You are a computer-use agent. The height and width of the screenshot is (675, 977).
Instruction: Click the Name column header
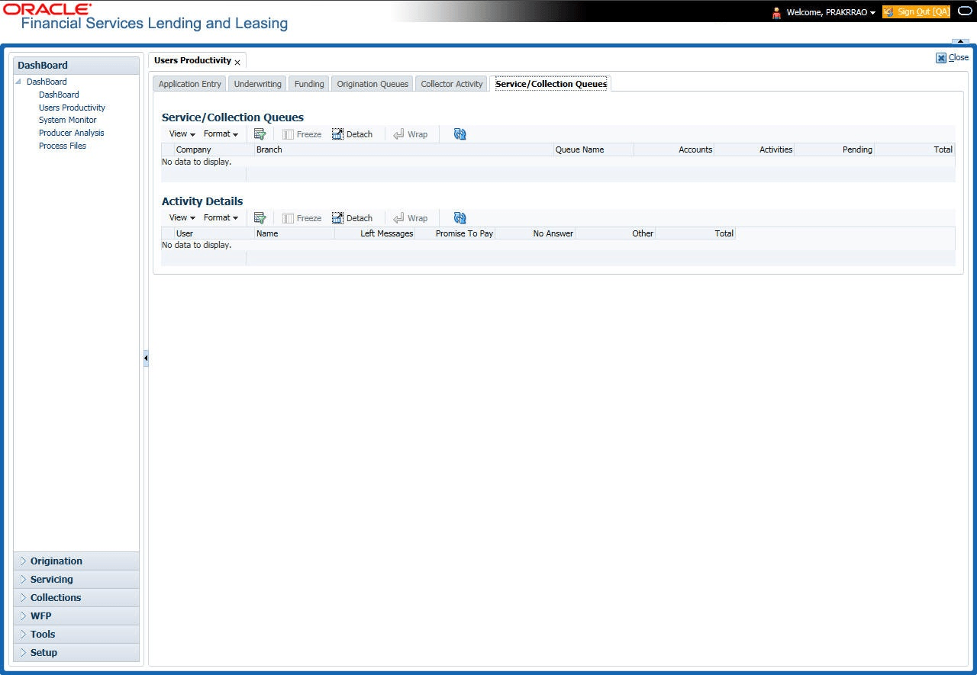pos(295,233)
